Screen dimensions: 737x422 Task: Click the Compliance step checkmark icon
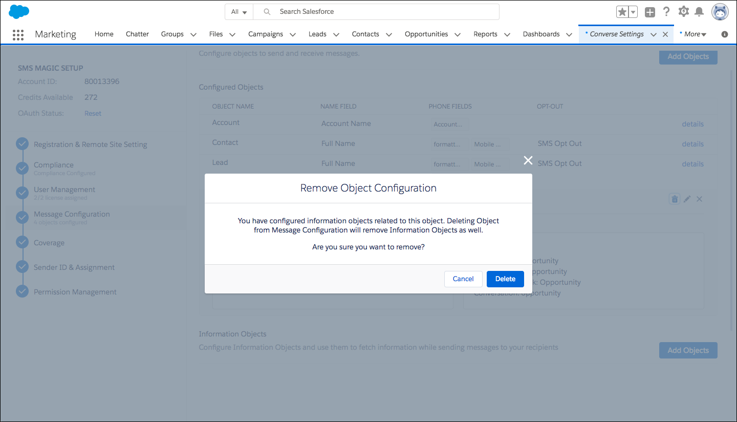(x=22, y=168)
